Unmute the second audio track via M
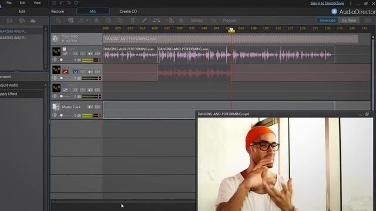The width and height of the screenshot is (376, 211). coord(75,72)
